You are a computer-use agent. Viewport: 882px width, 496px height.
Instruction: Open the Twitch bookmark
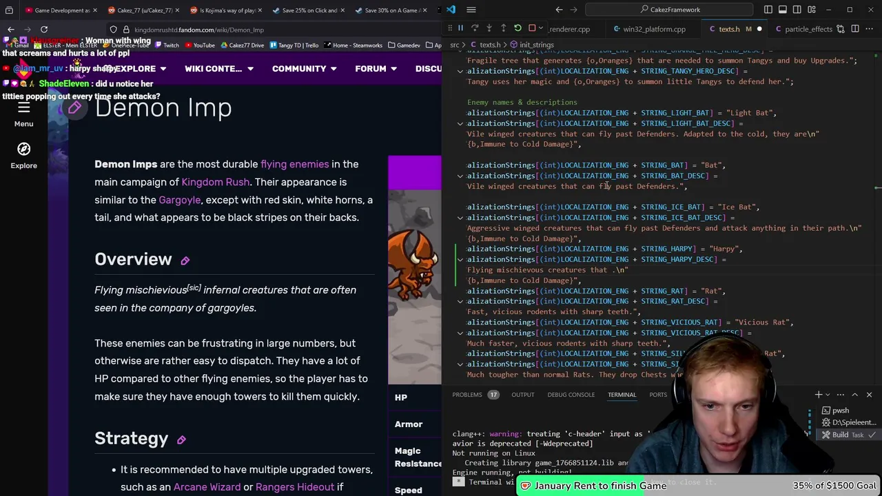[166, 45]
